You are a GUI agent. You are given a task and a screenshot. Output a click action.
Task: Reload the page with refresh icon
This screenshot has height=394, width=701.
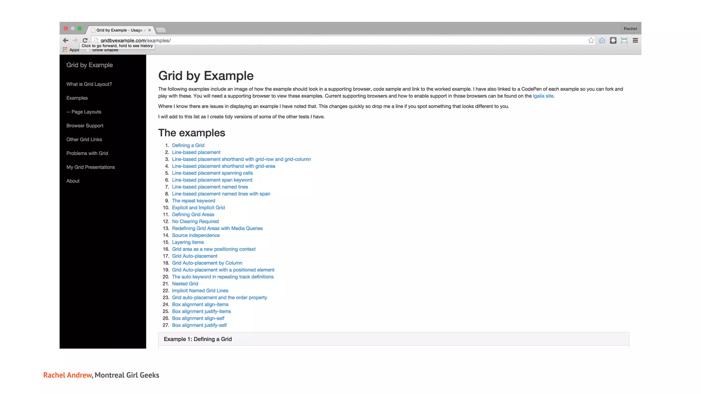(85, 40)
